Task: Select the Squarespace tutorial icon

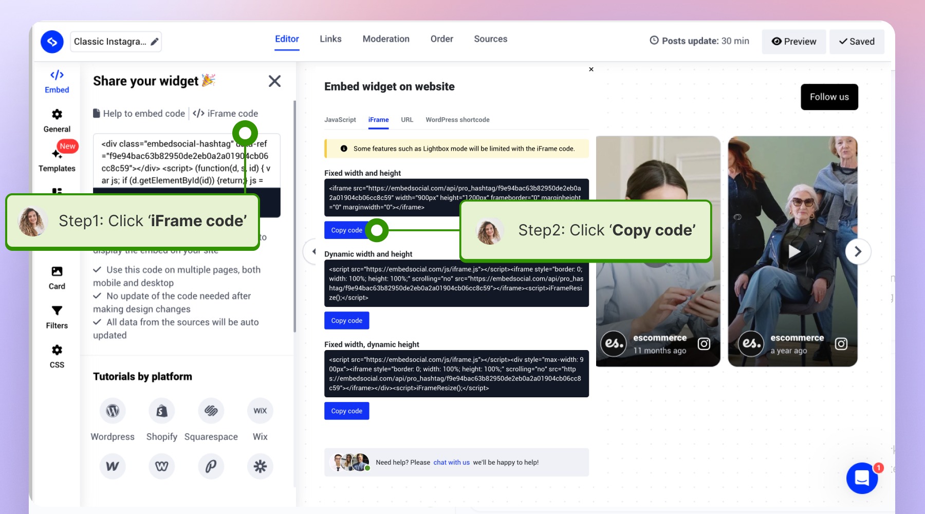Action: (211, 411)
